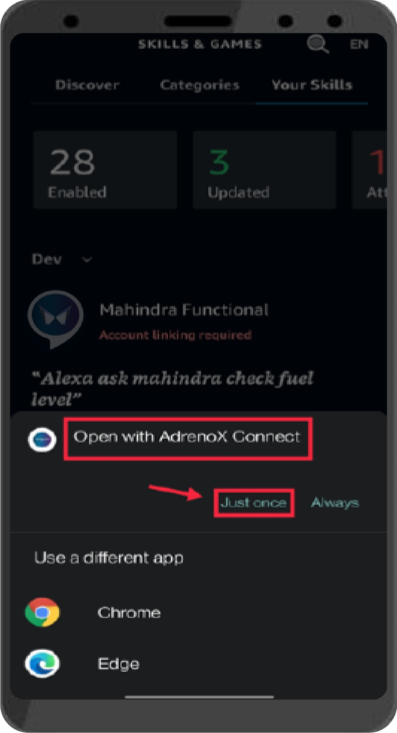The width and height of the screenshot is (397, 733).
Task: Open the 28 Enabled skills card
Action: tap(105, 170)
